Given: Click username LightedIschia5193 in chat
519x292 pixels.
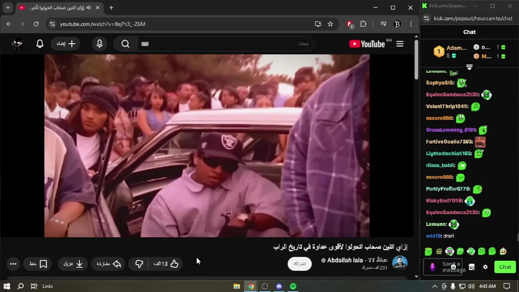Looking at the screenshot, I should 449,153.
